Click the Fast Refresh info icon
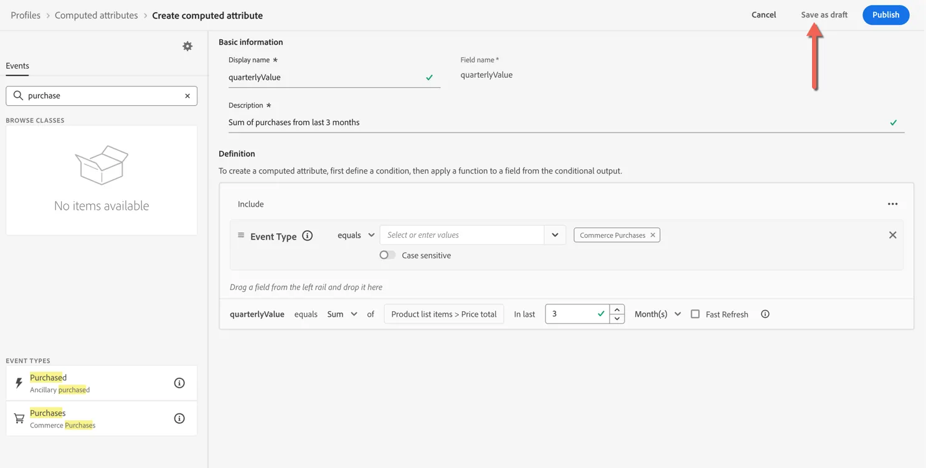Image resolution: width=926 pixels, height=468 pixels. pyautogui.click(x=765, y=314)
